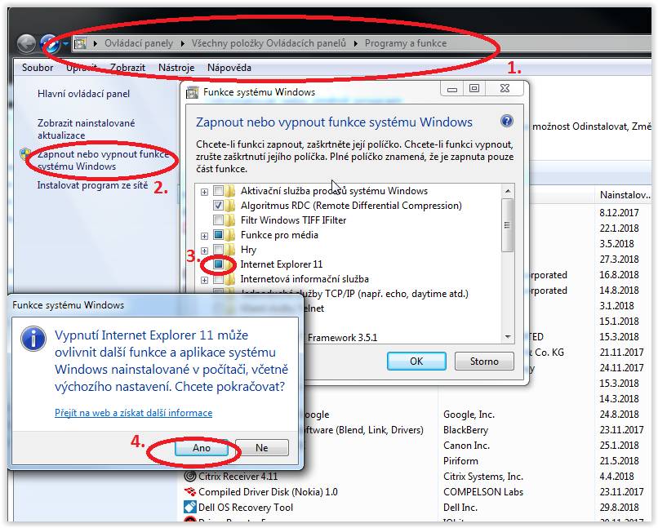Click Instalovat program ze sítě link
The image size is (658, 528).
[x=92, y=185]
